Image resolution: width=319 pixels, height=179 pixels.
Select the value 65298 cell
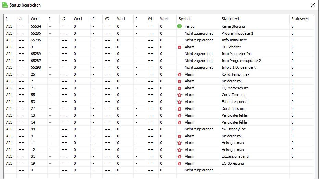click(x=36, y=67)
